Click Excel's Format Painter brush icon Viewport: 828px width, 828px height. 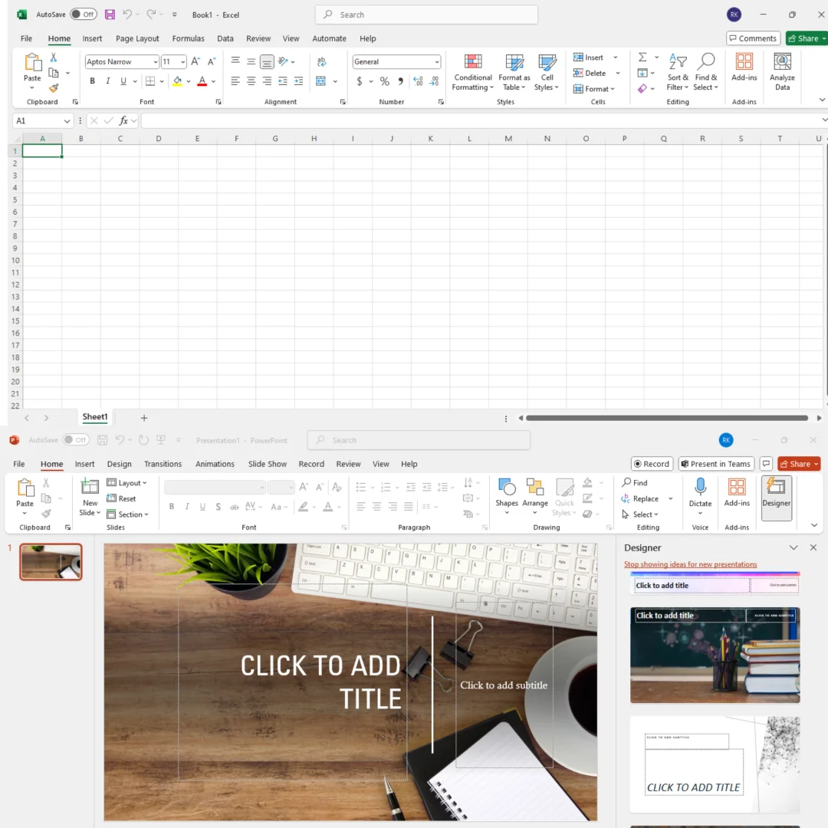[x=53, y=88]
